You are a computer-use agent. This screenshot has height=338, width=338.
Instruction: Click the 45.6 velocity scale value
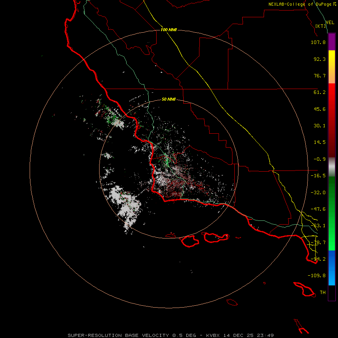(x=320, y=109)
